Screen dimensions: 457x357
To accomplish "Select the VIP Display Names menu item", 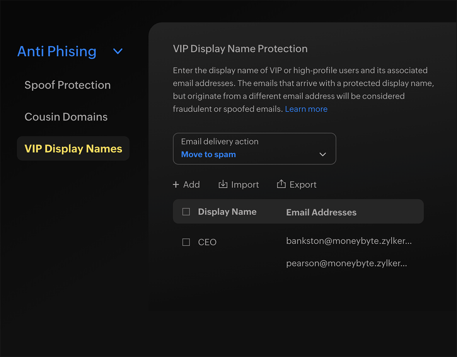I will click(73, 148).
